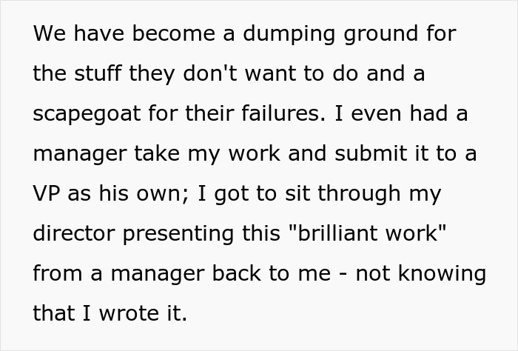Place cursor on the abbreviation "VP"
Screen dimensions: 518x351
46,193
